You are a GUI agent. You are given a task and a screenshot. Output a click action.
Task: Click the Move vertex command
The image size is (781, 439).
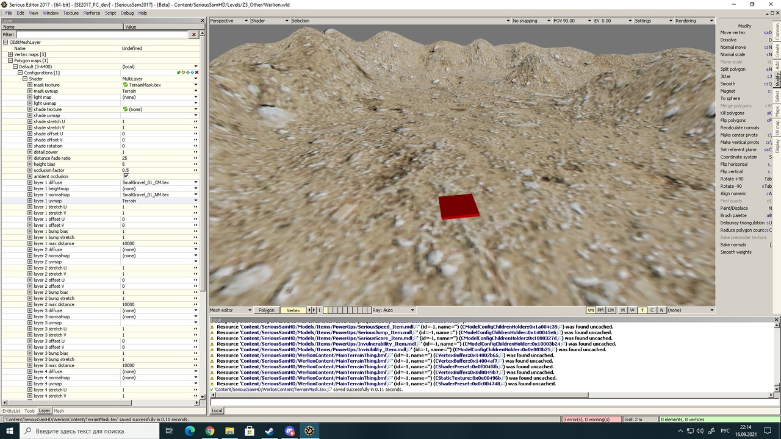(x=733, y=32)
